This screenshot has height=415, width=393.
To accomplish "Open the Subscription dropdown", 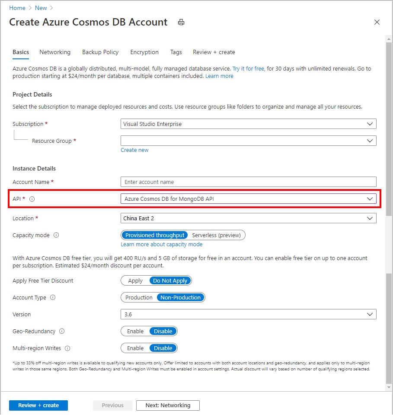I will (x=248, y=124).
